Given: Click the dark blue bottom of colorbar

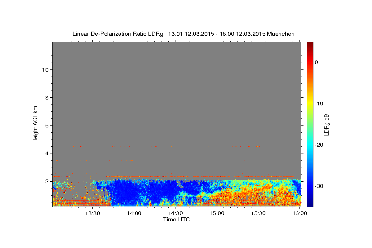Looking at the screenshot, I should (310, 203).
